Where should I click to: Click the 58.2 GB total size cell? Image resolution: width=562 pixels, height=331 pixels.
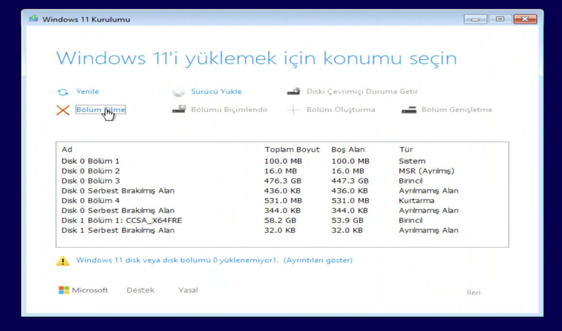tap(280, 220)
